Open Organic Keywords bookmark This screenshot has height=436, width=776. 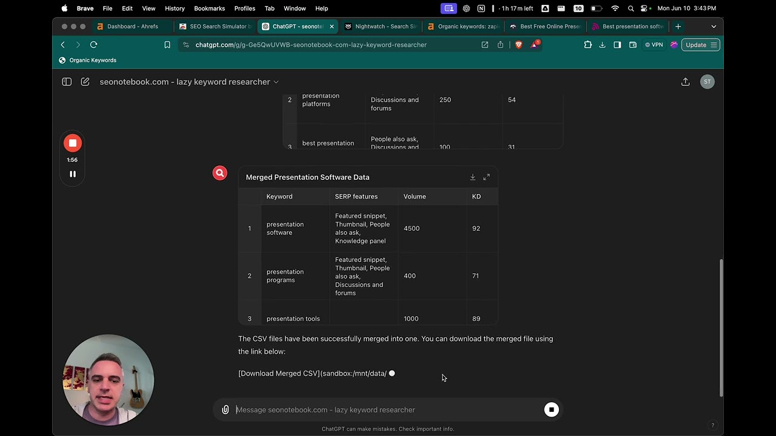pos(88,60)
